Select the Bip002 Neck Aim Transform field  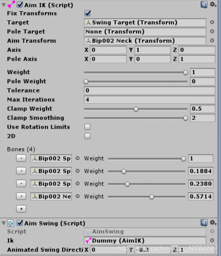(145, 41)
